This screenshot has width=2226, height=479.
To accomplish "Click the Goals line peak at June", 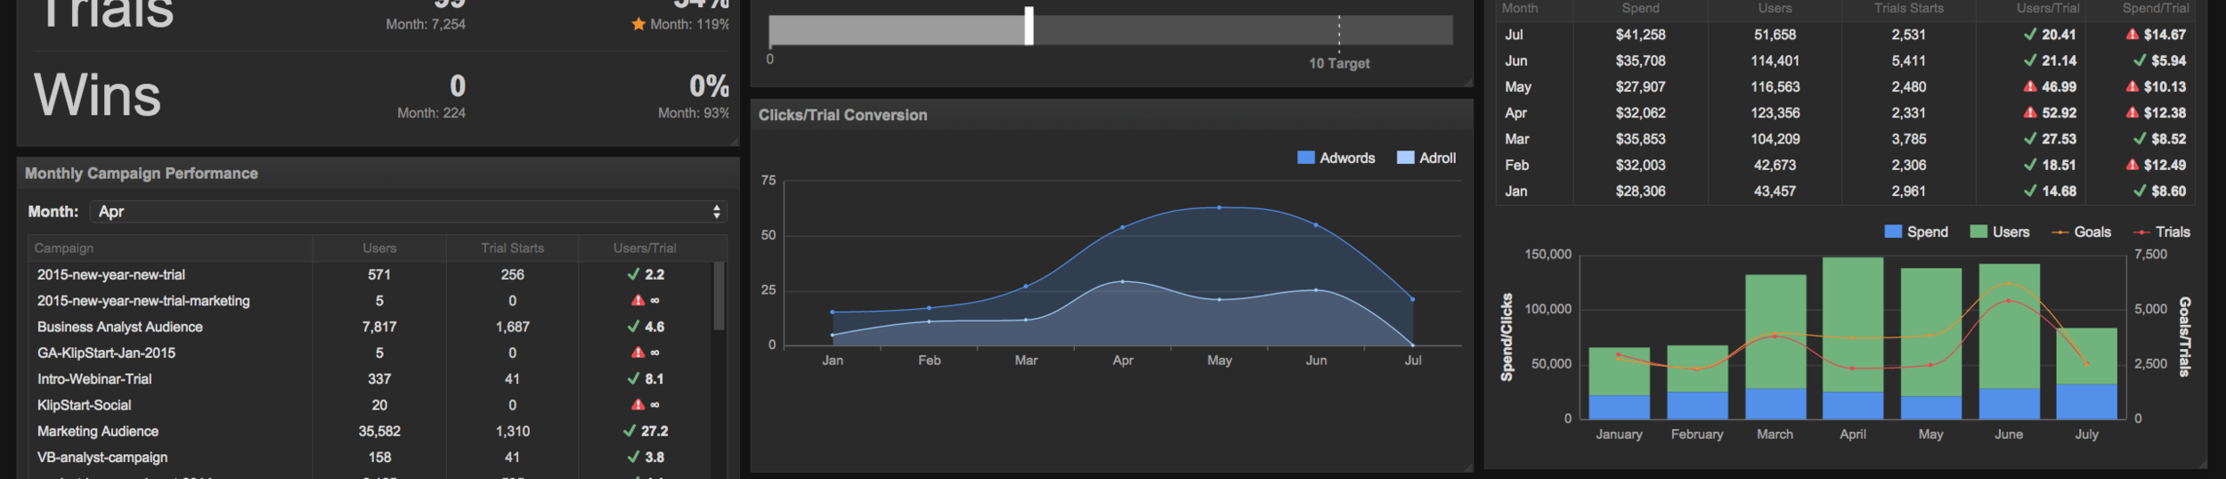I will click(x=2008, y=283).
